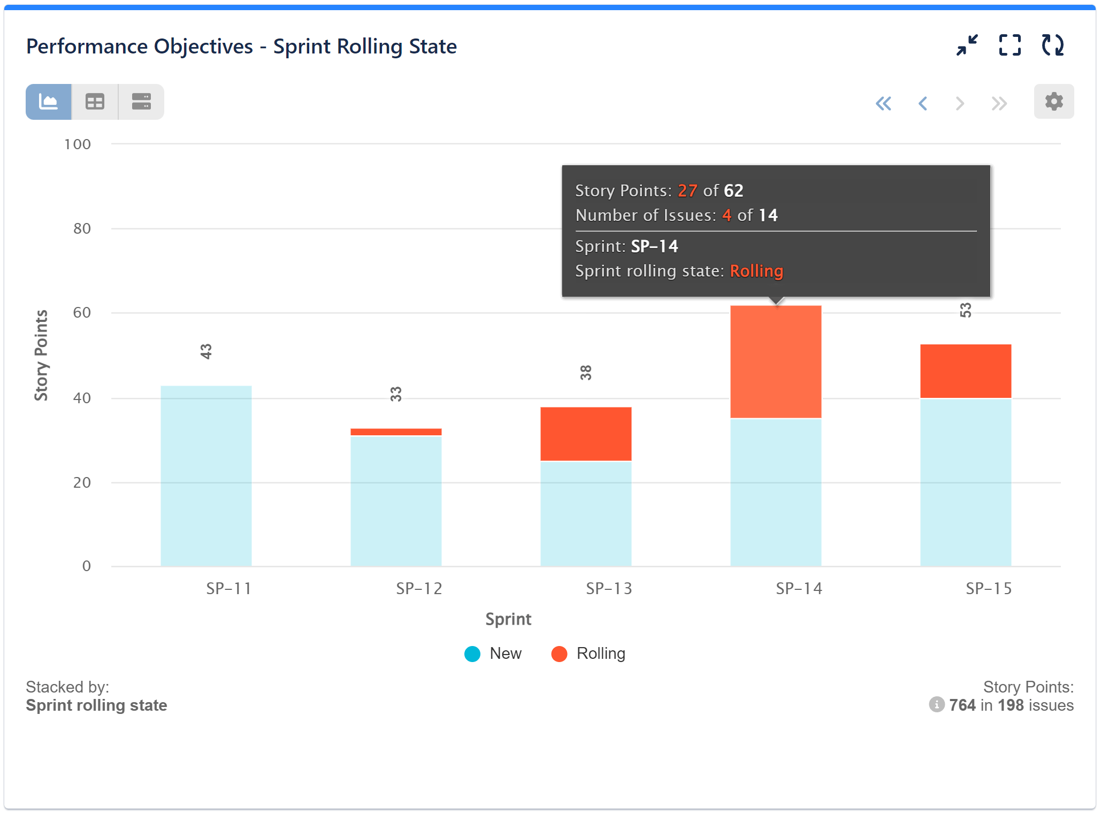
Task: Select the SP-11 bar in the chart
Action: tap(206, 476)
